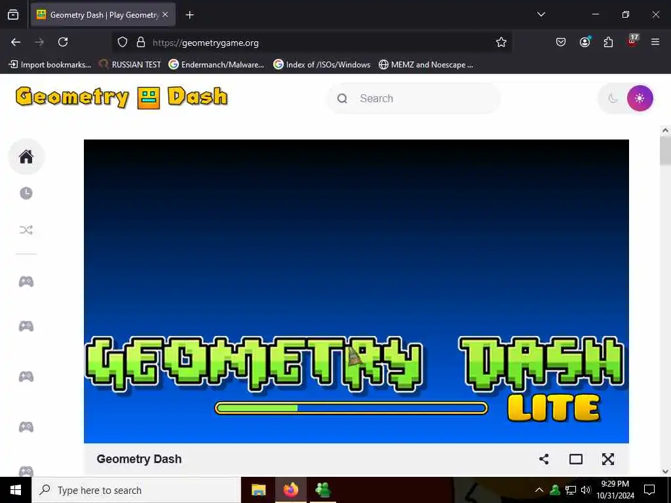Click the page vertical scrollbar thumb
Screen dimensions: 671x503
(x=665, y=151)
